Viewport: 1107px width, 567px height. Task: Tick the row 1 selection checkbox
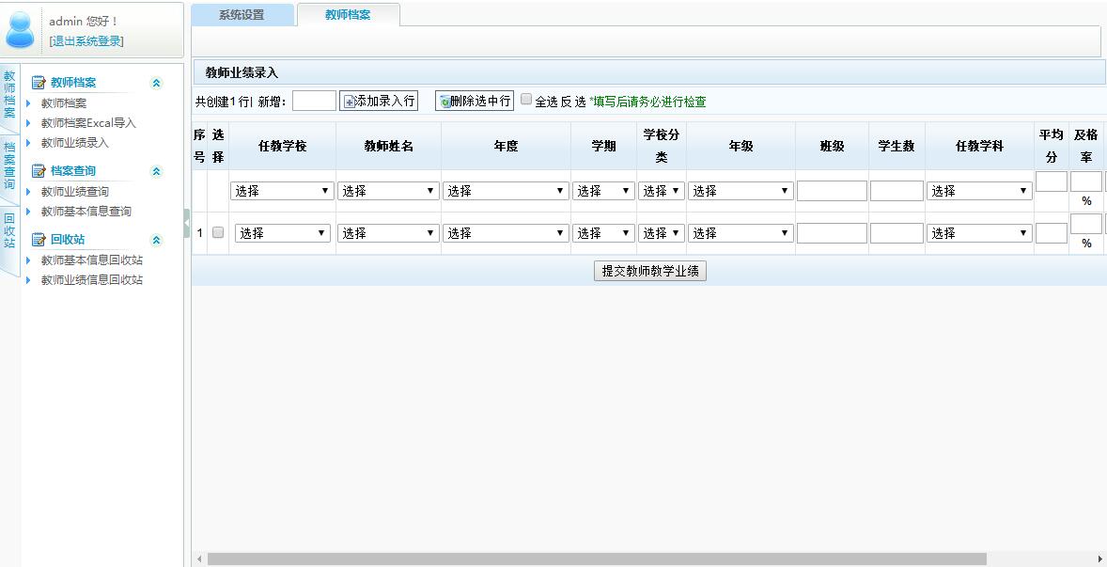click(x=218, y=232)
